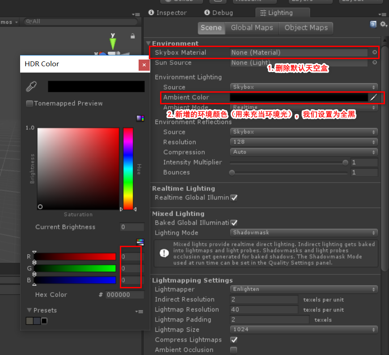Click the Skybox Material None field
Screen dimensions: 389x355
tap(299, 52)
